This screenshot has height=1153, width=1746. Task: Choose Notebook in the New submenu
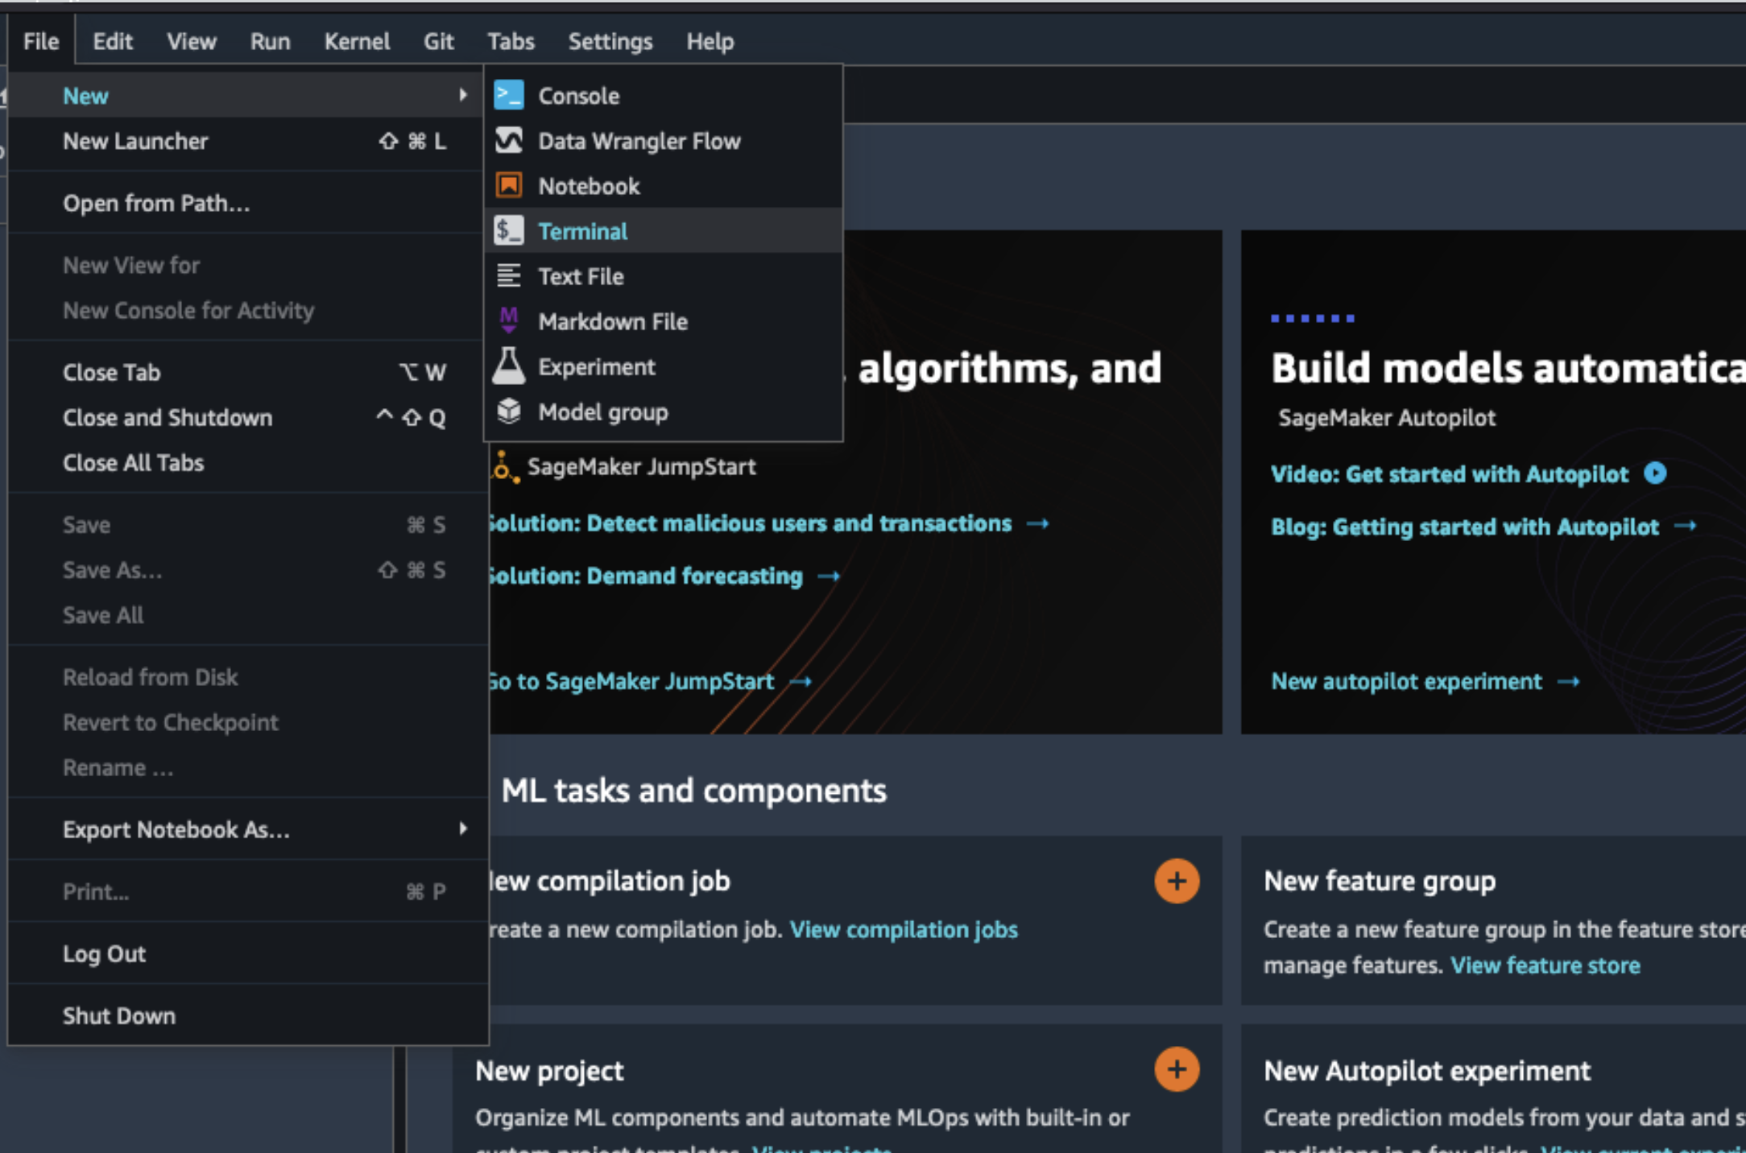pos(664,186)
